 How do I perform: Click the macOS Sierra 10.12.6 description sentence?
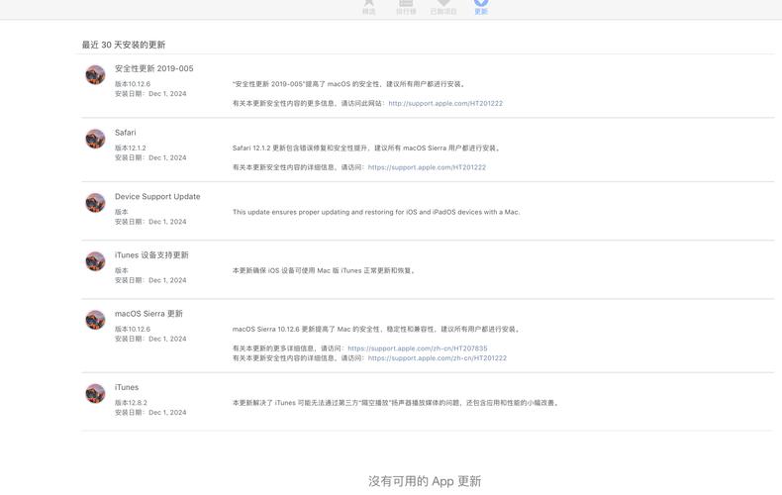click(376, 329)
